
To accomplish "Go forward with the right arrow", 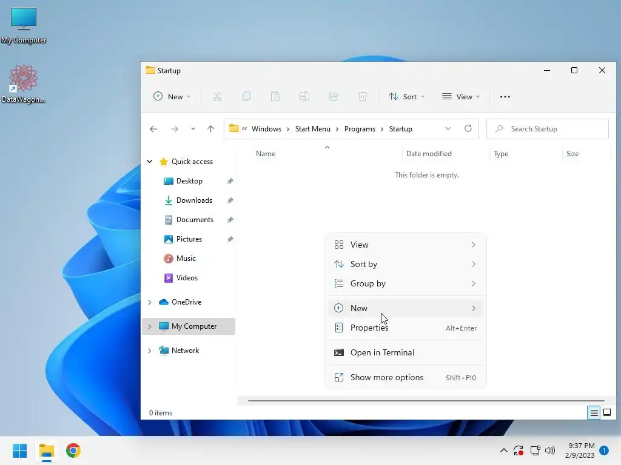I will 174,129.
